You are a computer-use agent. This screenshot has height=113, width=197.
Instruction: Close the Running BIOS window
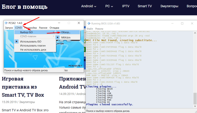[x=192, y=23]
